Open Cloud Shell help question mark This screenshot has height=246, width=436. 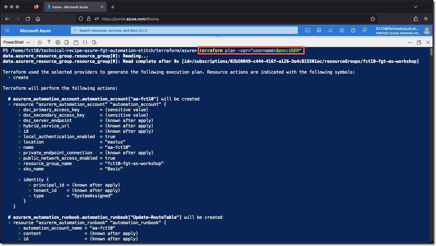[x=49, y=42]
